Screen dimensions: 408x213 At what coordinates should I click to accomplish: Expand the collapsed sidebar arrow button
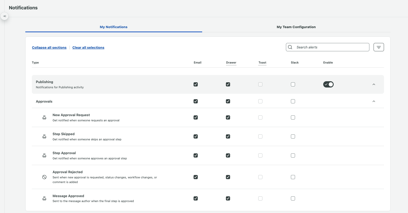click(x=4, y=16)
